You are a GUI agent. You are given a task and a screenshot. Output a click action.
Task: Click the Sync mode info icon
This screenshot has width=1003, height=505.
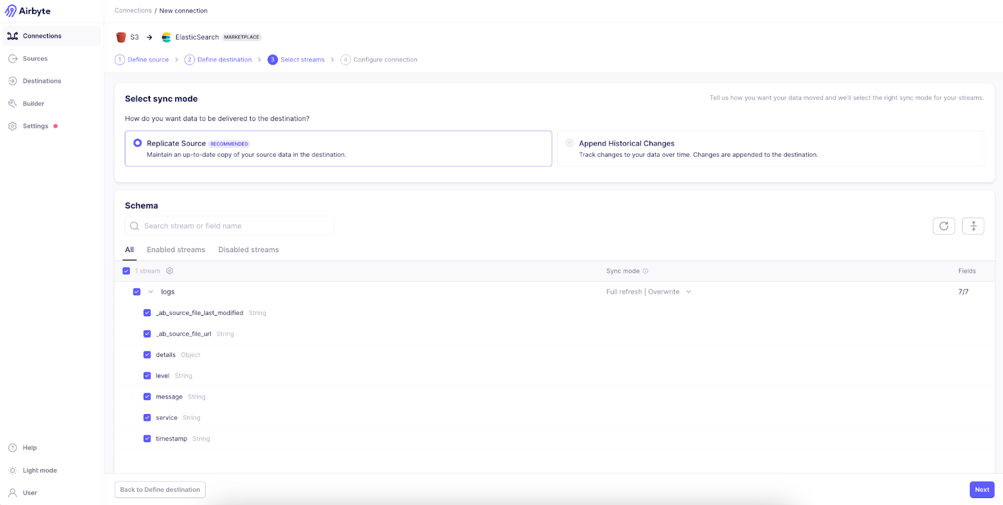pyautogui.click(x=646, y=271)
